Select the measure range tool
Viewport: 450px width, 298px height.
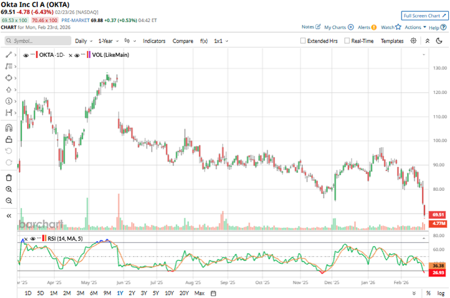[x=9, y=112]
